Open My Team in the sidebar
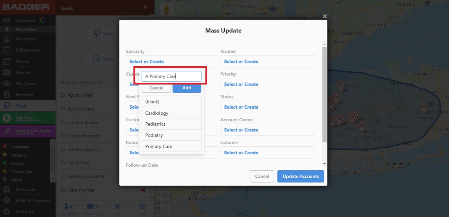The width and height of the screenshot is (449, 217). (x=28, y=84)
